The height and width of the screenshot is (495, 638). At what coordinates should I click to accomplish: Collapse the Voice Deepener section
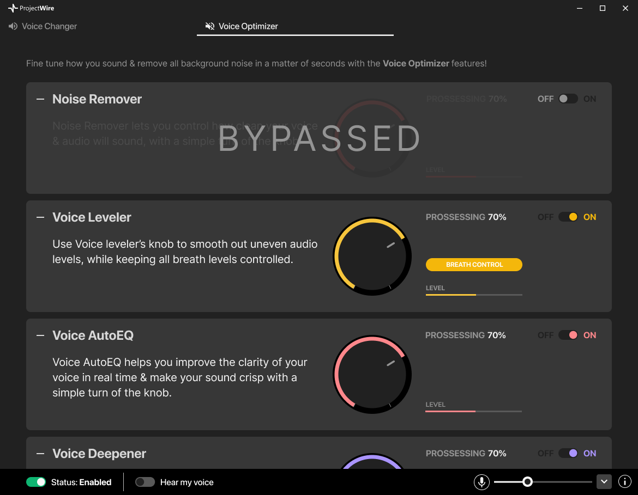40,454
